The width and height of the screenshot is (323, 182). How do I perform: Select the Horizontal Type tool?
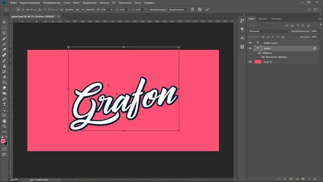tap(4, 105)
